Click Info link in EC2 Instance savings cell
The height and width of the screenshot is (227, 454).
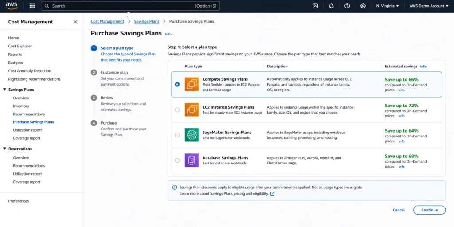401,116
